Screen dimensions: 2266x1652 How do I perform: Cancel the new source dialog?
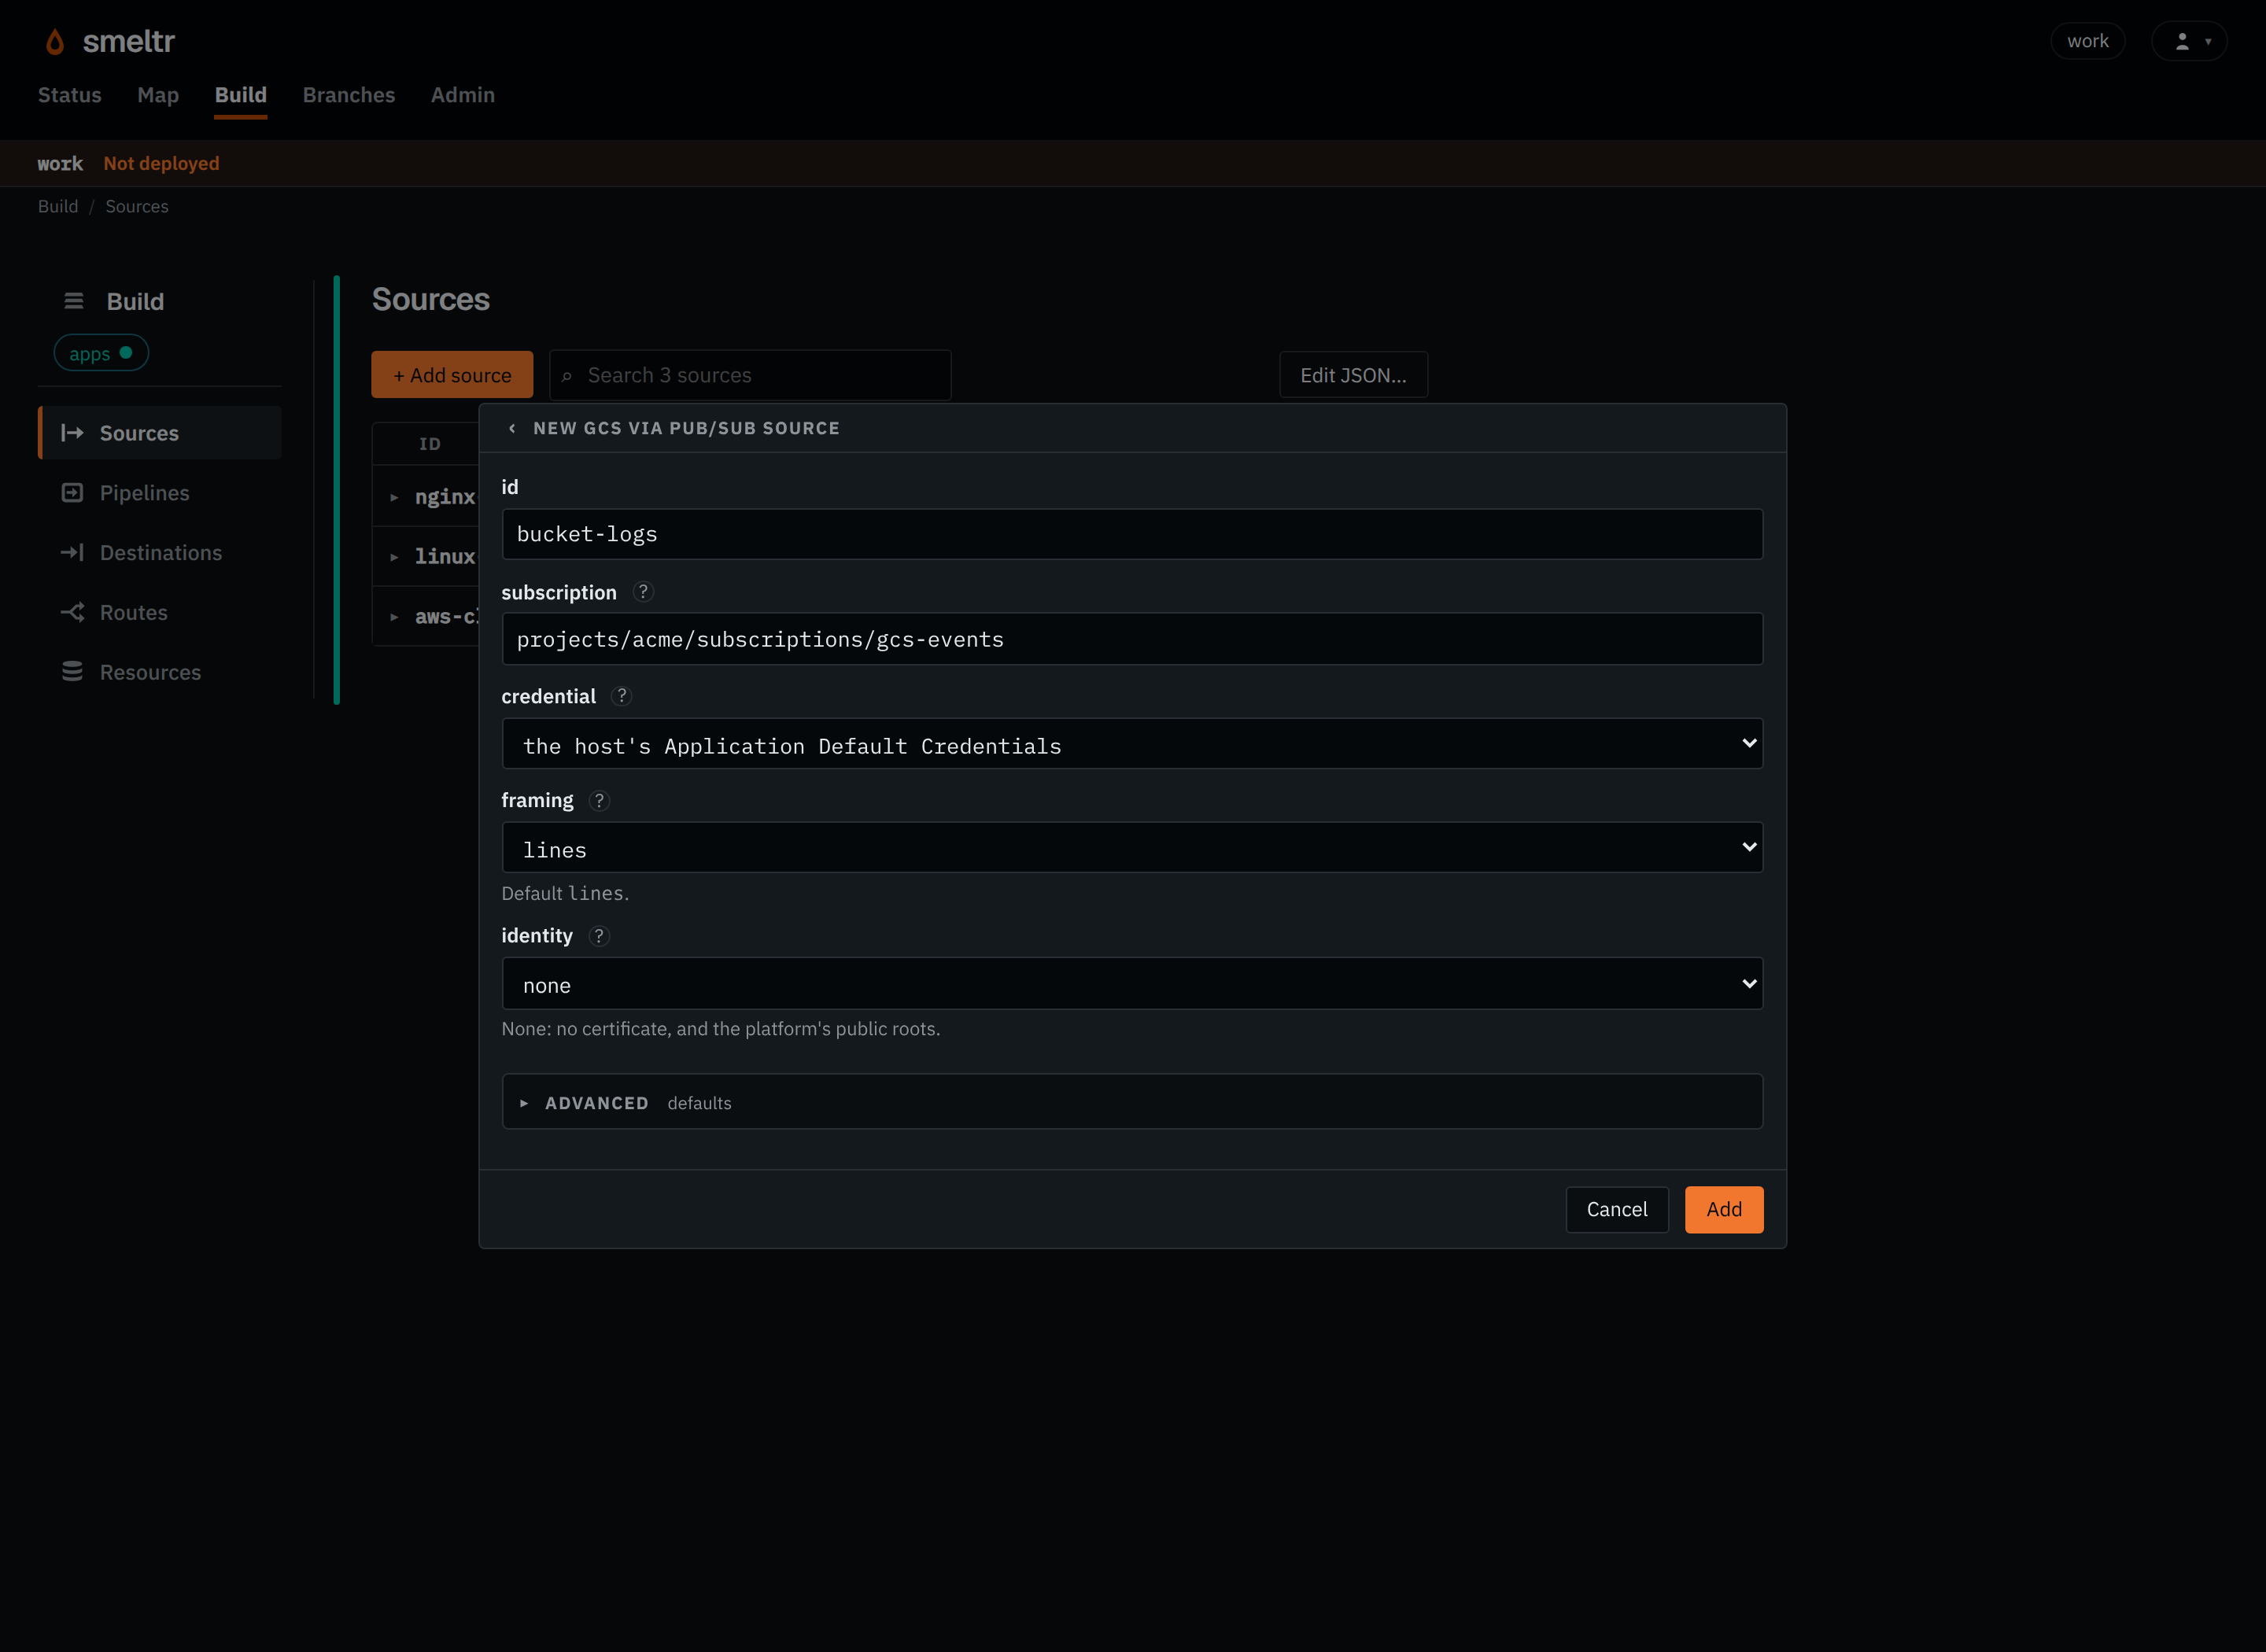[1617, 1209]
